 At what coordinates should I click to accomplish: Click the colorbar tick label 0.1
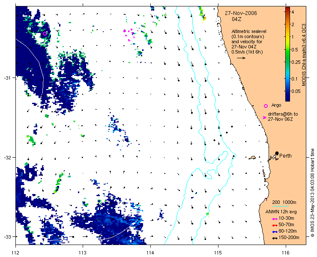(x=295, y=79)
